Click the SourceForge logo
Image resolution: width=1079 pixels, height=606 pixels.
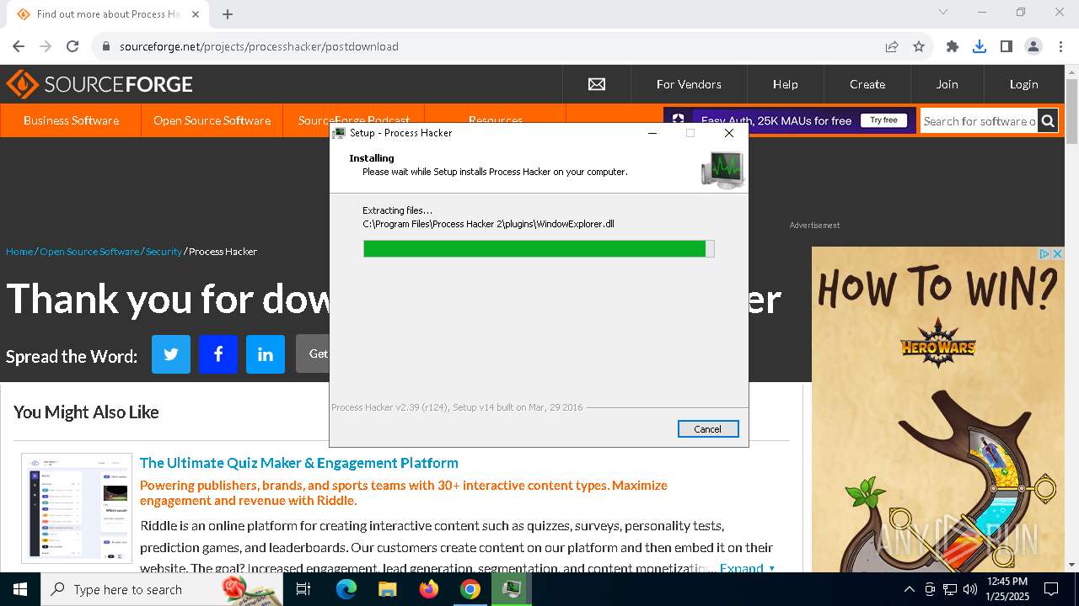[99, 84]
